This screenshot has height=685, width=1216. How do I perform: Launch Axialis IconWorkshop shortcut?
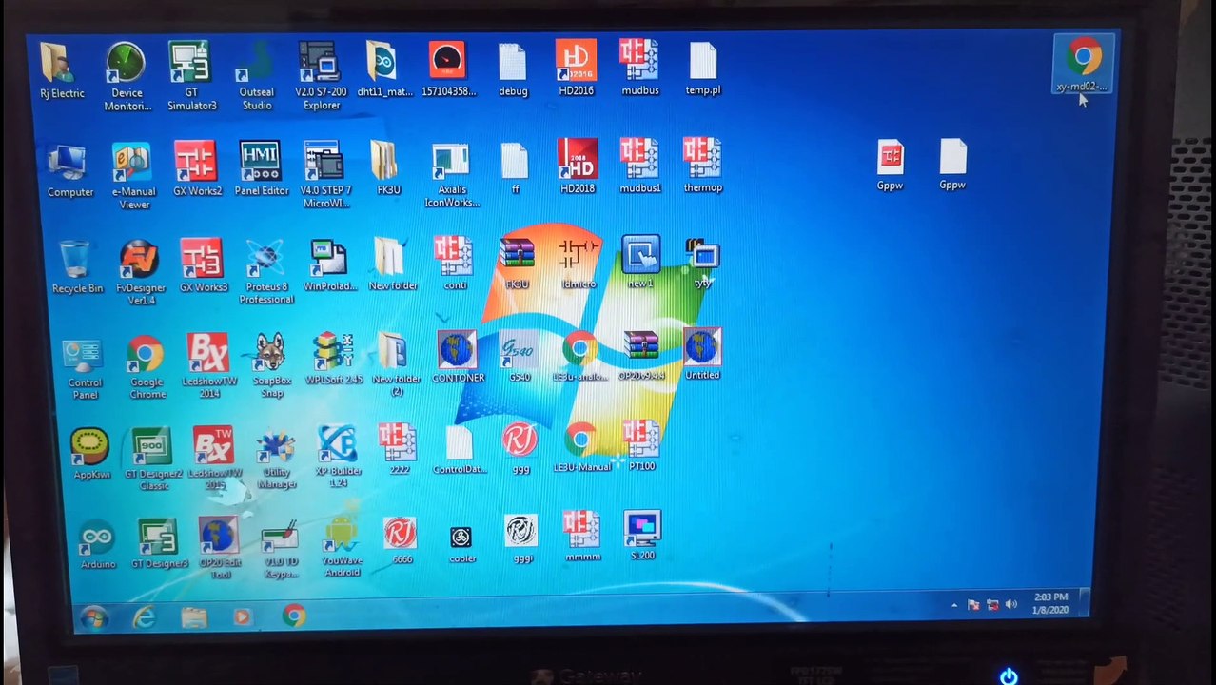point(451,175)
